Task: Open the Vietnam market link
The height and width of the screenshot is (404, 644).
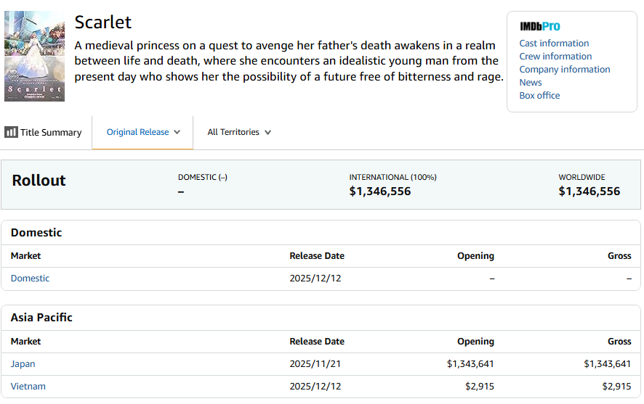Action: (28, 387)
